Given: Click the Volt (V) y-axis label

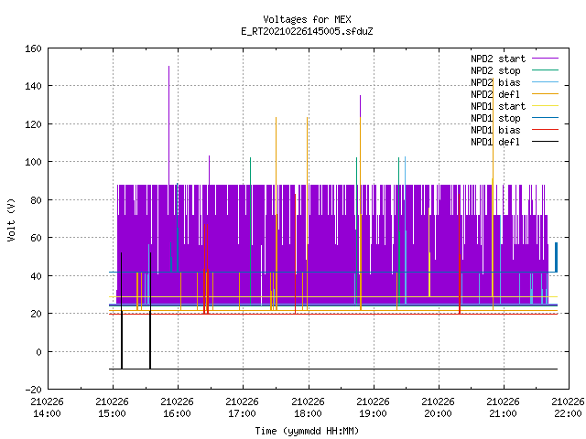Looking at the screenshot, I should [x=12, y=219].
